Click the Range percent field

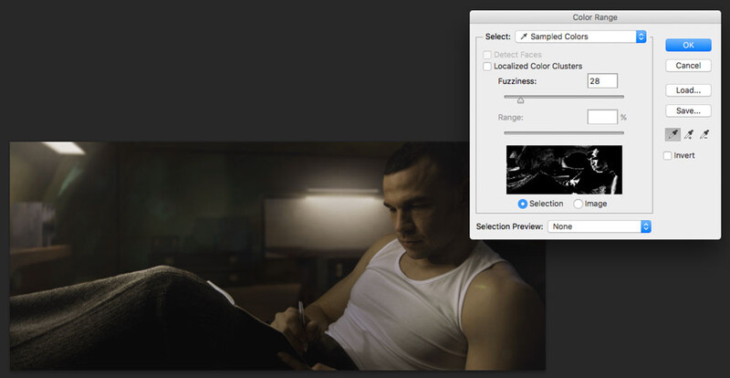point(602,117)
